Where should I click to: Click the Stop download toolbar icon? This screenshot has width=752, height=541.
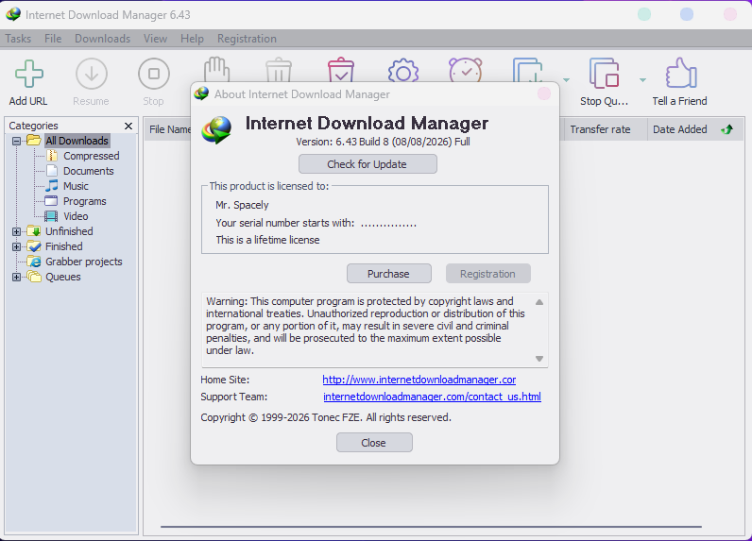pyautogui.click(x=154, y=74)
